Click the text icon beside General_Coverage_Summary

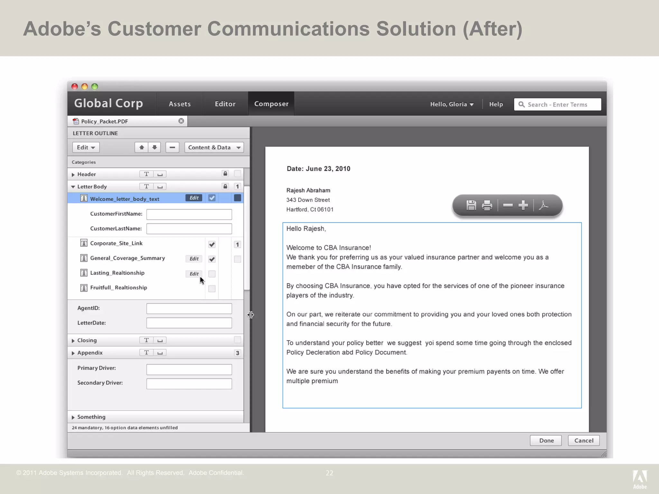(84, 258)
